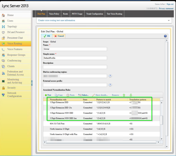Viewport: 176px width, 156px height.
Task: Open the Privacy statement link
Action: click(x=166, y=9)
